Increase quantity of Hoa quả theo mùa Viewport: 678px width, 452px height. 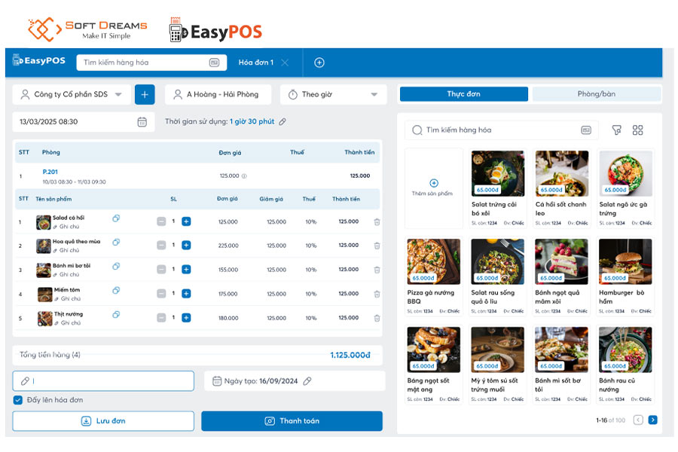[186, 246]
